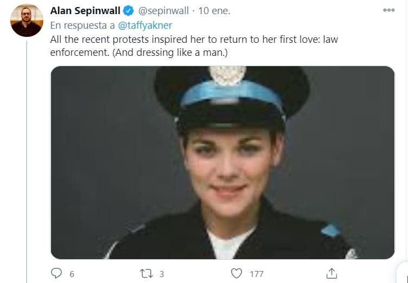
Task: Click the like count of 177
Action: (x=257, y=274)
